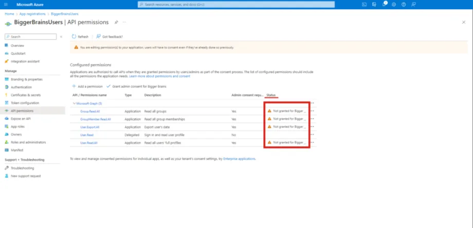Open the GroupMember.Read.All permission
This screenshot has height=228, width=473.
96,119
